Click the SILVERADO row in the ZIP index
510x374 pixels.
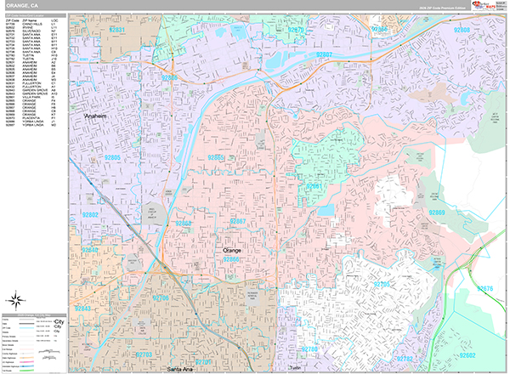31,31
